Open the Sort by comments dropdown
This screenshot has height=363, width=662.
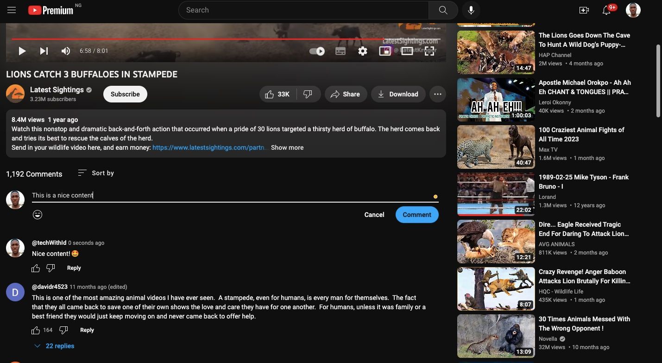click(96, 173)
